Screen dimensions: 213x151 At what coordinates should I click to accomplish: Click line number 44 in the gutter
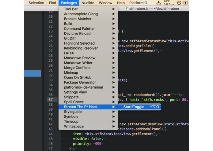pyautogui.click(x=51, y=134)
